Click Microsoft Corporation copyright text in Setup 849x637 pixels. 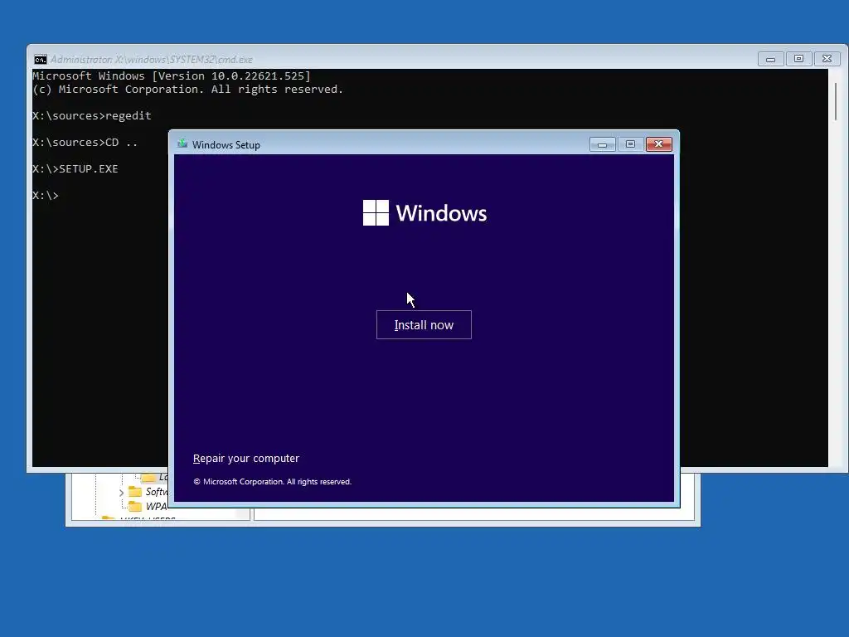tap(272, 482)
